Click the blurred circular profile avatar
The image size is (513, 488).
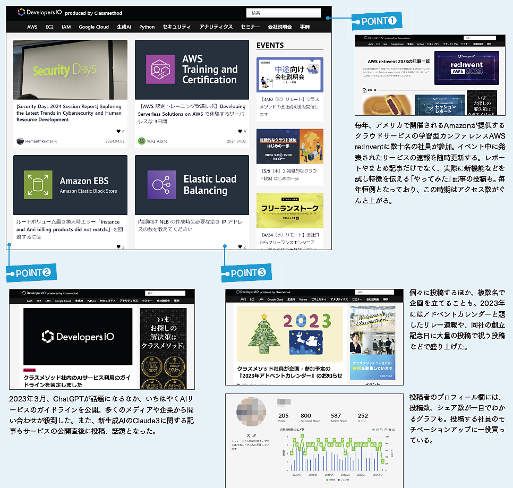click(x=251, y=412)
